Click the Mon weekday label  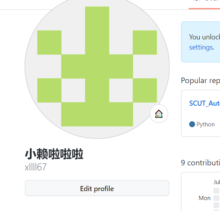204,198
